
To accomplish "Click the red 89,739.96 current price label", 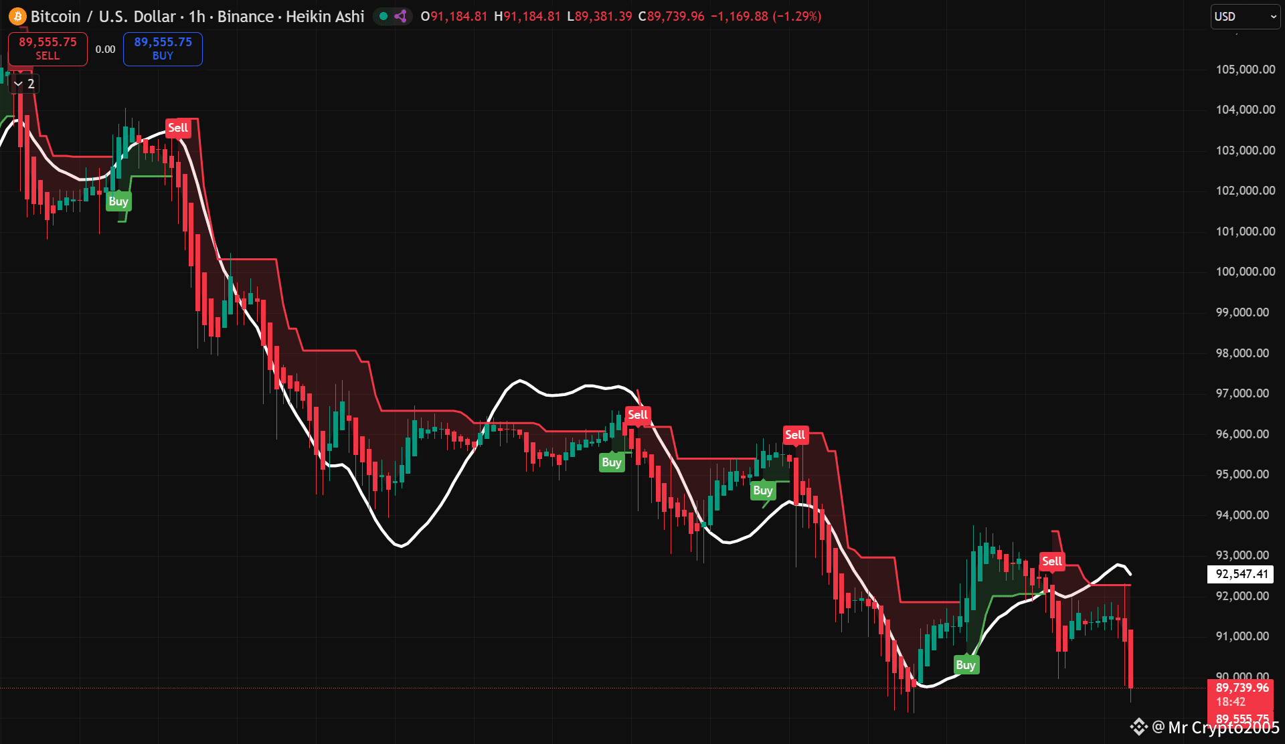I will [x=1241, y=688].
